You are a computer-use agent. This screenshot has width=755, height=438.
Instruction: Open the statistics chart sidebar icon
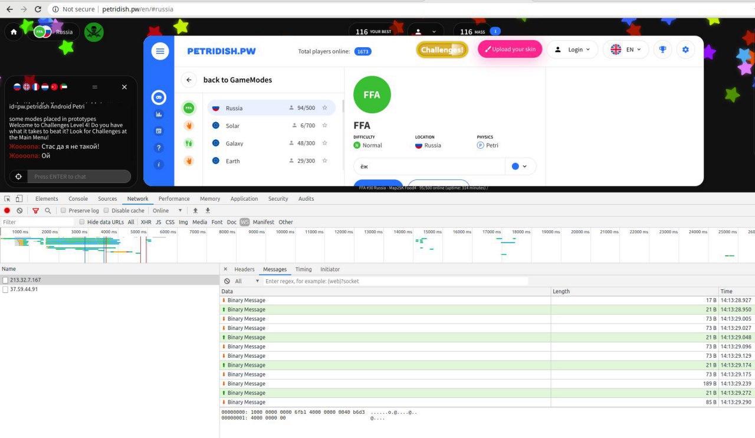[159, 115]
